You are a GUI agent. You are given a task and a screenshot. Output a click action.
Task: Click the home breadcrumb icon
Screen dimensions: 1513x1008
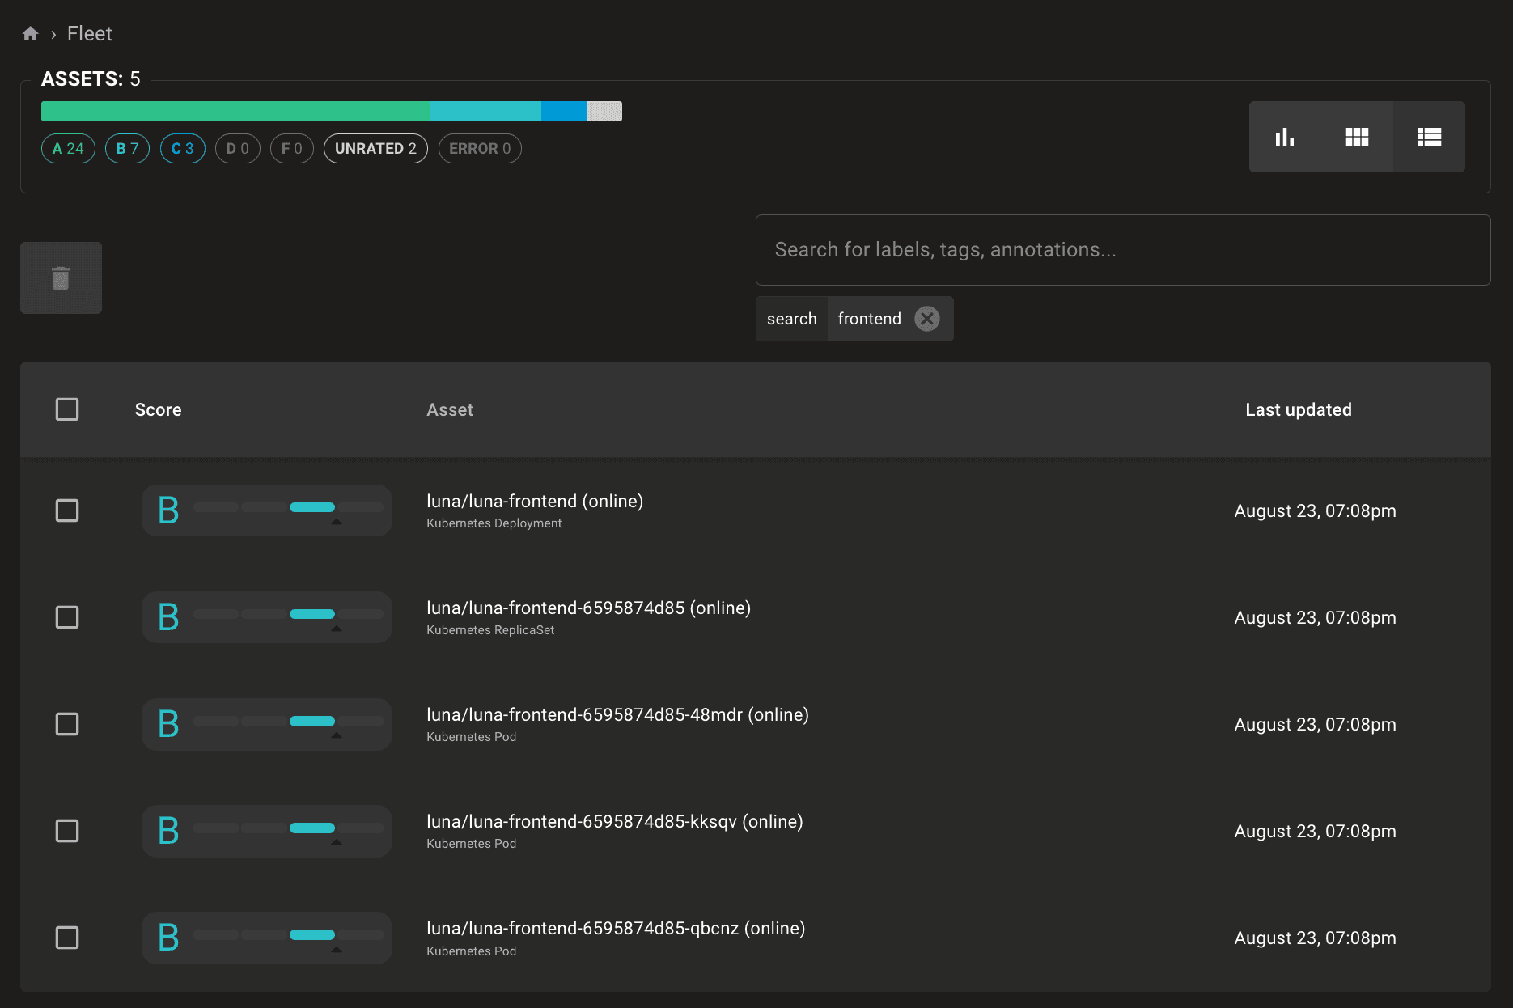tap(30, 33)
